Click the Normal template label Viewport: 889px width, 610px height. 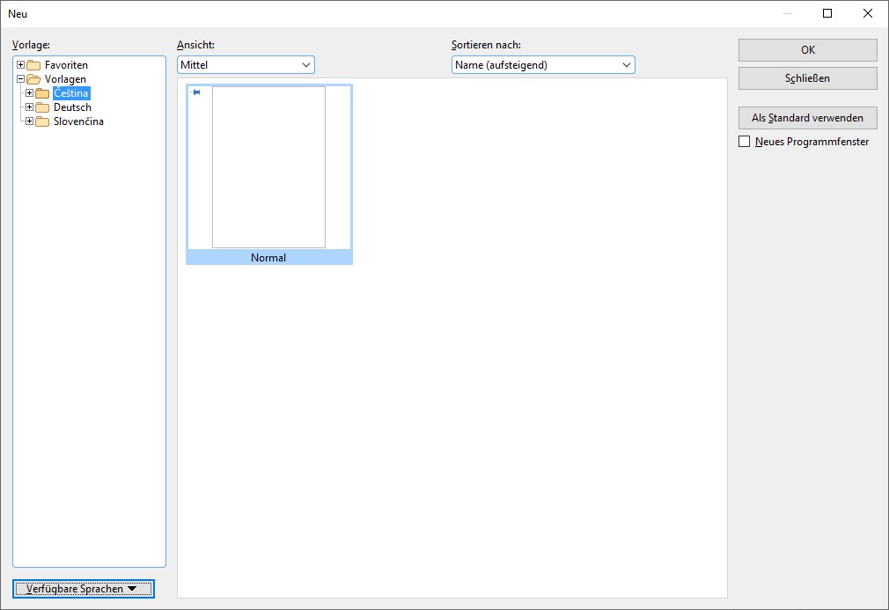(x=268, y=257)
